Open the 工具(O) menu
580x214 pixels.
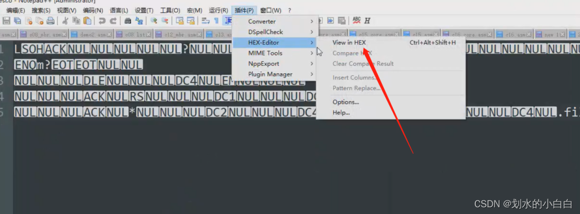[x=170, y=10]
